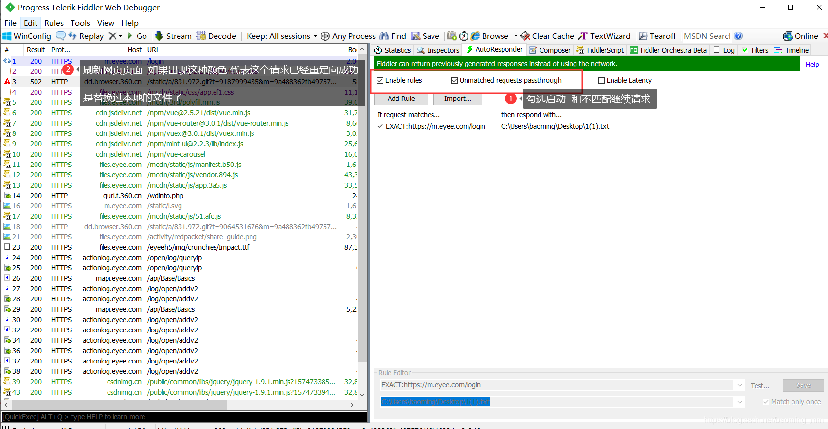The width and height of the screenshot is (828, 429).
Task: Toggle the Enable rules checkbox
Action: 380,80
